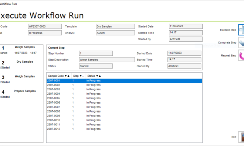Select sample row 2307-0001
The width and height of the screenshot is (244, 146).
tap(124, 81)
